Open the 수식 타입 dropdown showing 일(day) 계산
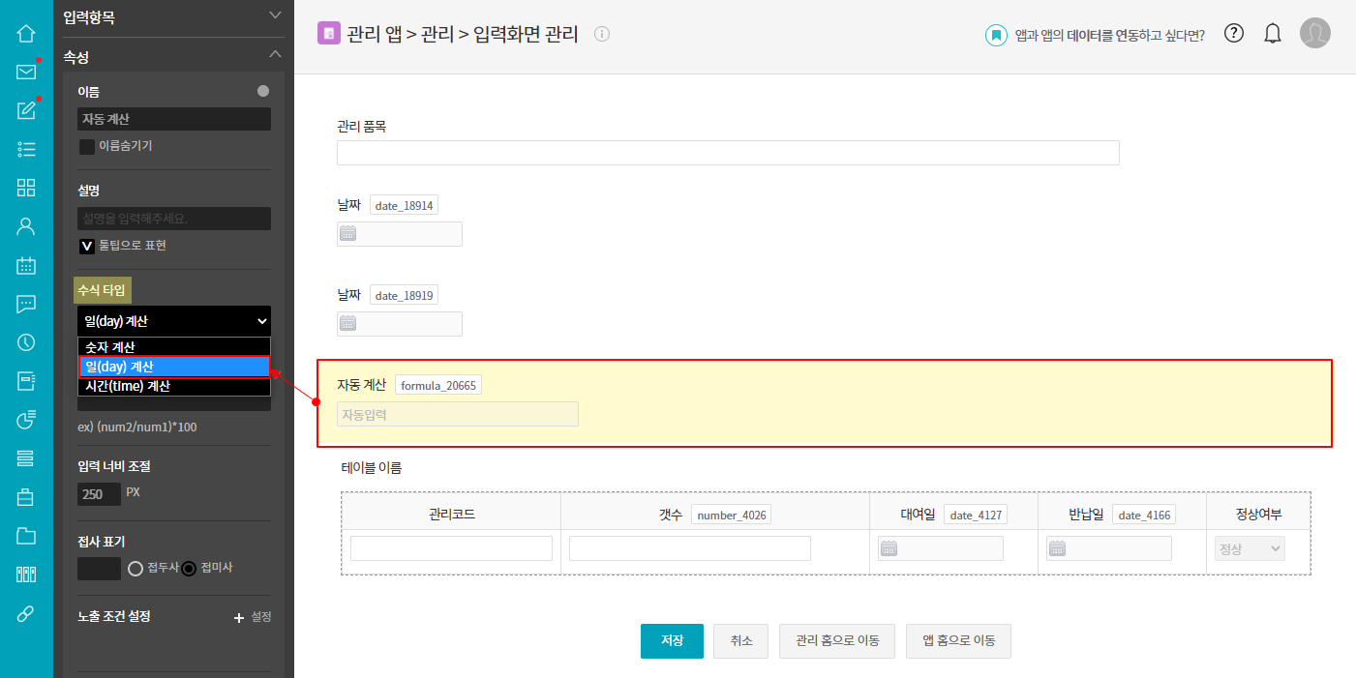The width and height of the screenshot is (1356, 678). click(174, 321)
